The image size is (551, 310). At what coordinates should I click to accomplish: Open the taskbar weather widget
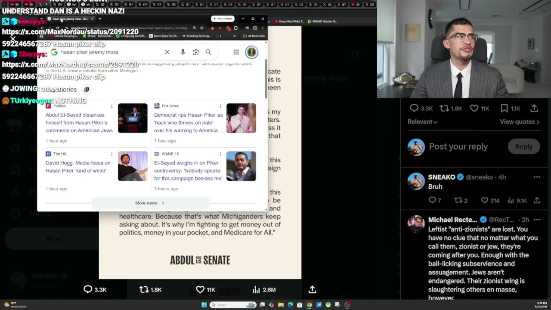point(16,305)
